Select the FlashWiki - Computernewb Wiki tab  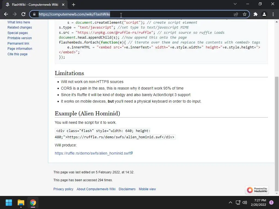35,5
